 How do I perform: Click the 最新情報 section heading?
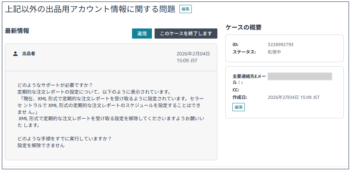tap(17, 31)
